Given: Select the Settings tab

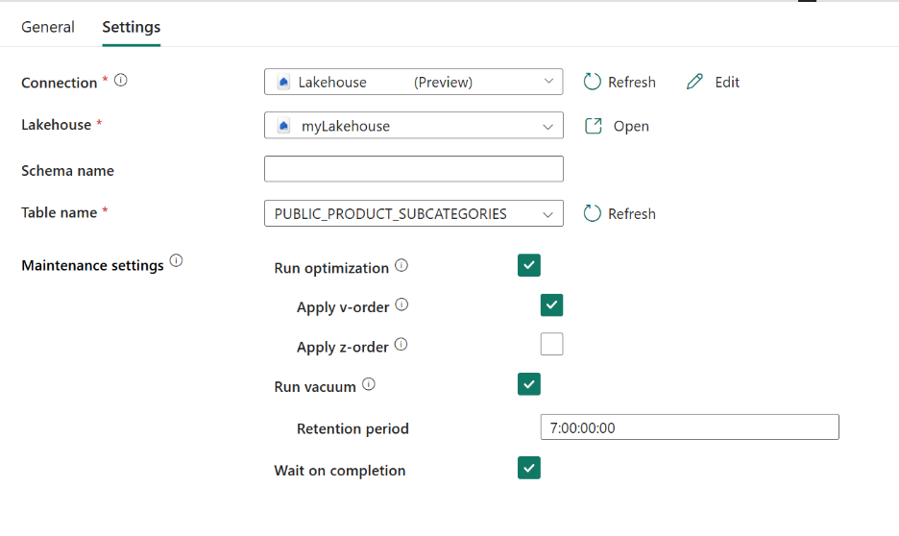Looking at the screenshot, I should coord(132,27).
